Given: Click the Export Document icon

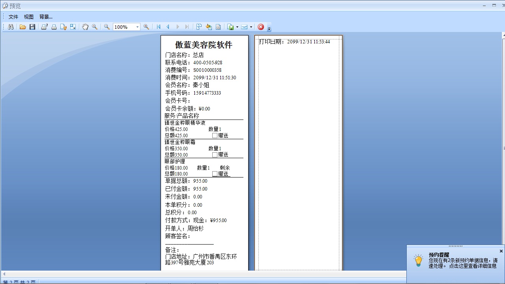Looking at the screenshot, I should pos(231,27).
